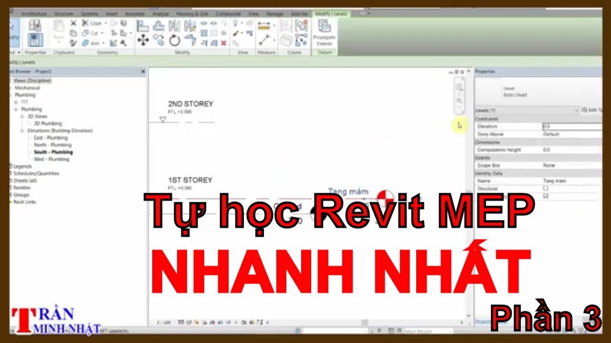Select the Mechanical discipline node

[27, 88]
